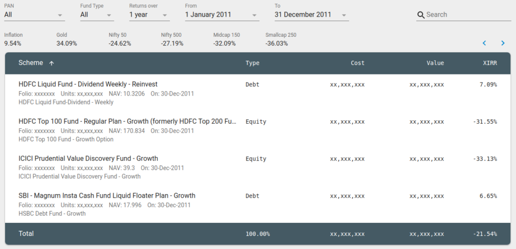Sort by Cost column header
This screenshot has width=516, height=249.
coord(357,63)
